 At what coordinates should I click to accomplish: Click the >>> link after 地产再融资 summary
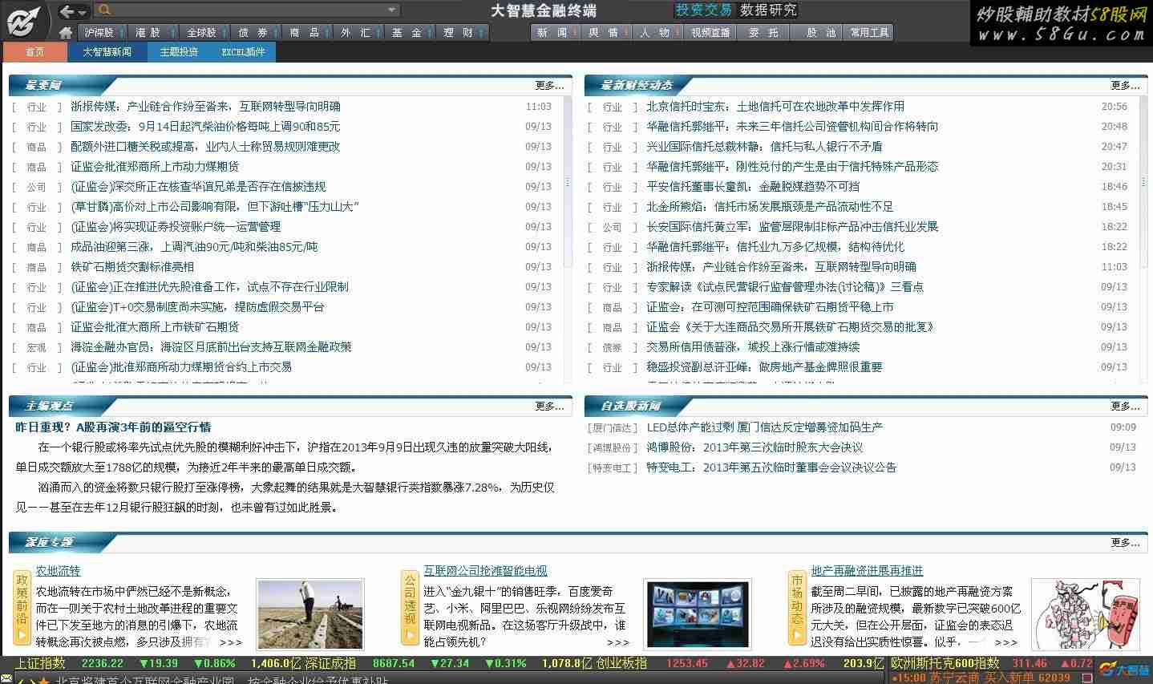(x=1005, y=642)
